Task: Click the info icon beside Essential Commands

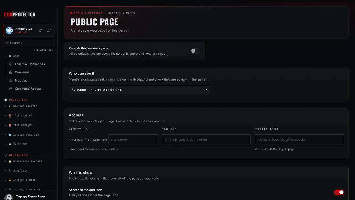Action: (11, 64)
